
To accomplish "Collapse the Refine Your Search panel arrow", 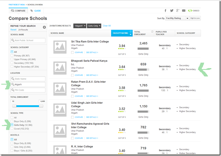I will pos(44,27).
